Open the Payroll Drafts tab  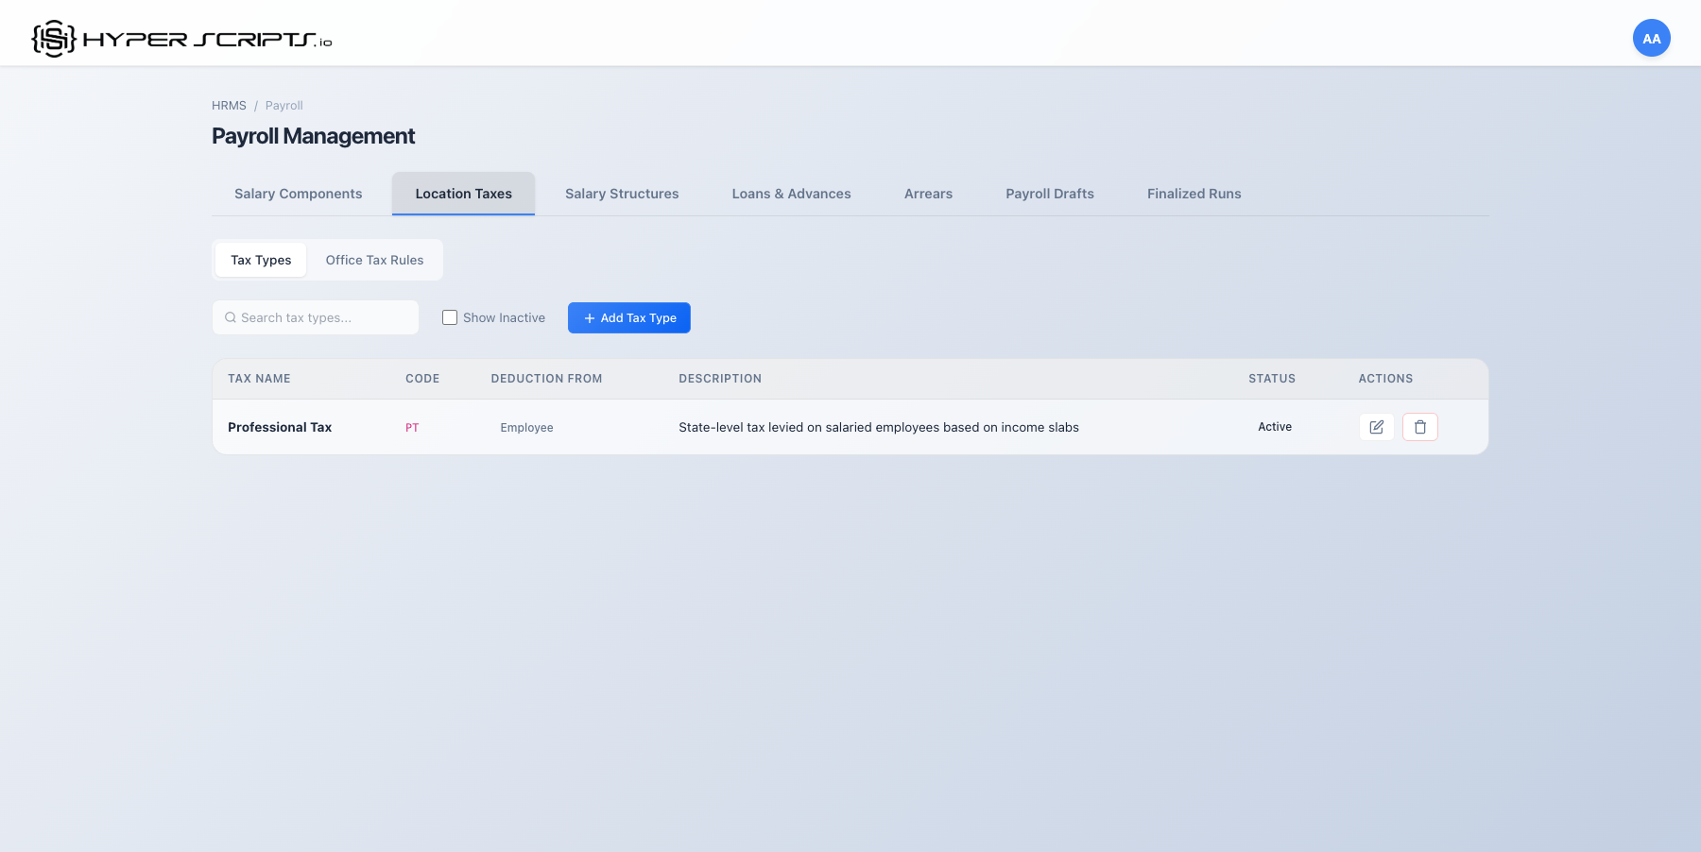click(x=1049, y=194)
